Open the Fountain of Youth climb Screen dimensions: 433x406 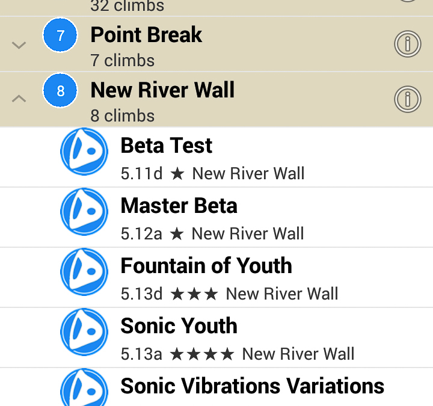coord(206,266)
